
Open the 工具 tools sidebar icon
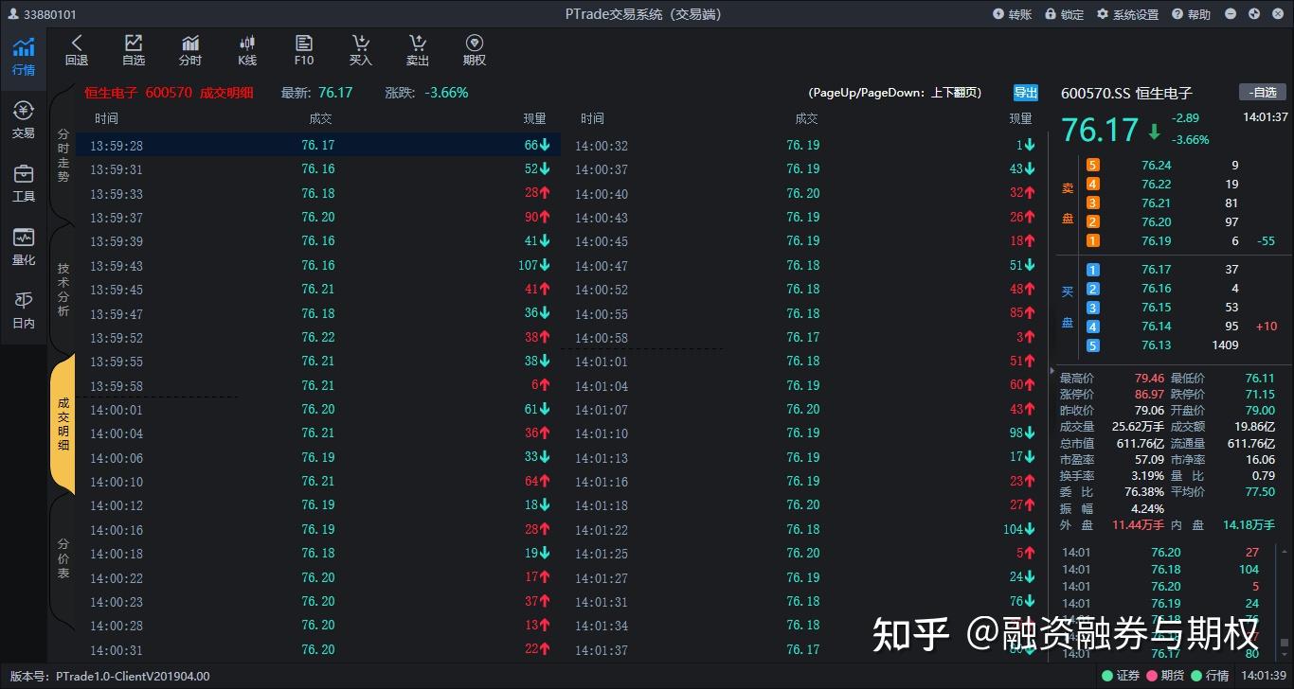pyautogui.click(x=24, y=184)
